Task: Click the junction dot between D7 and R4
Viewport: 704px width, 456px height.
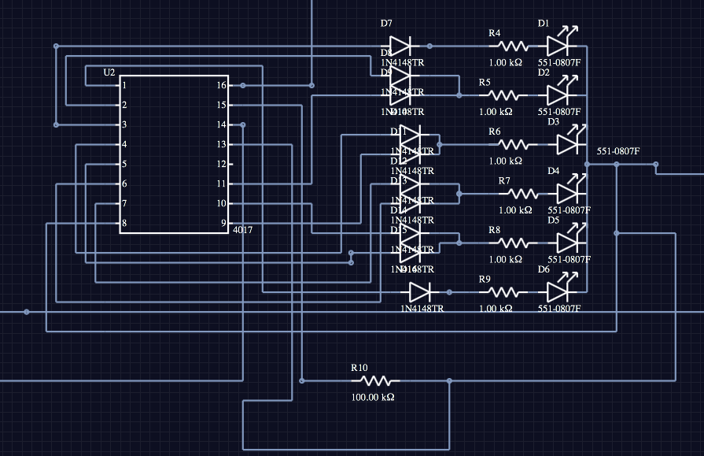Action: (429, 46)
